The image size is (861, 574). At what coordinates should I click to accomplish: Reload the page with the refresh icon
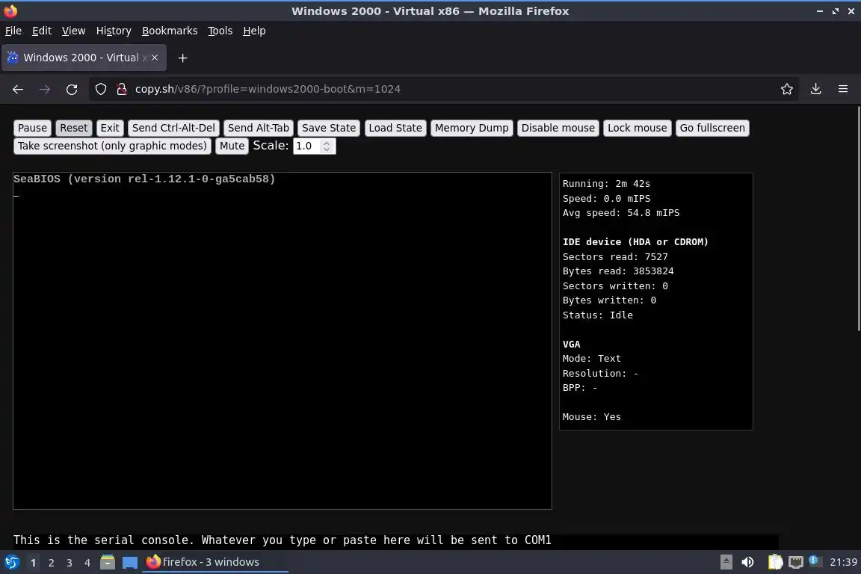[x=72, y=89]
